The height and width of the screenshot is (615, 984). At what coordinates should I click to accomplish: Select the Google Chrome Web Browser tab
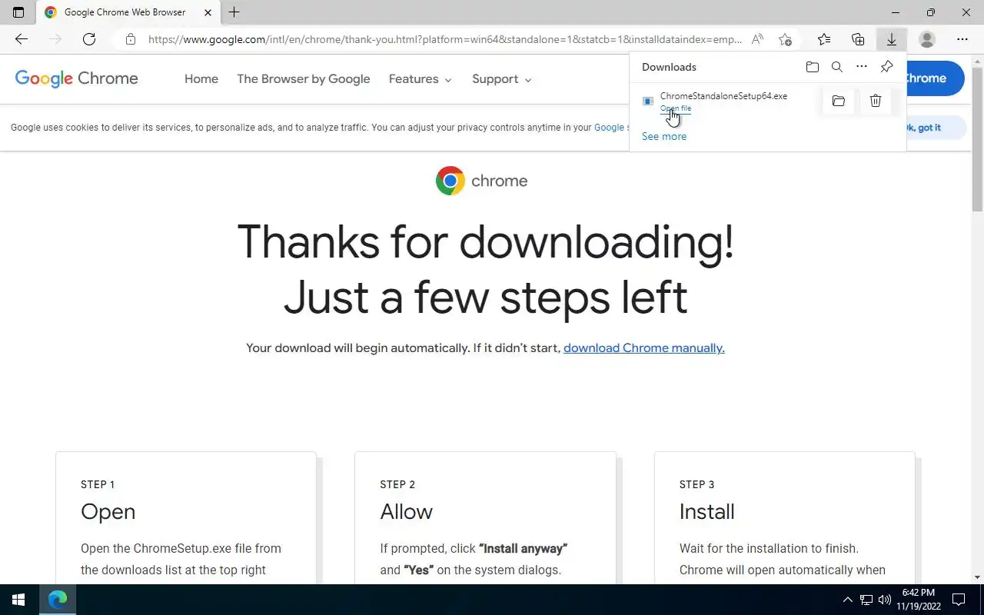pyautogui.click(x=128, y=12)
